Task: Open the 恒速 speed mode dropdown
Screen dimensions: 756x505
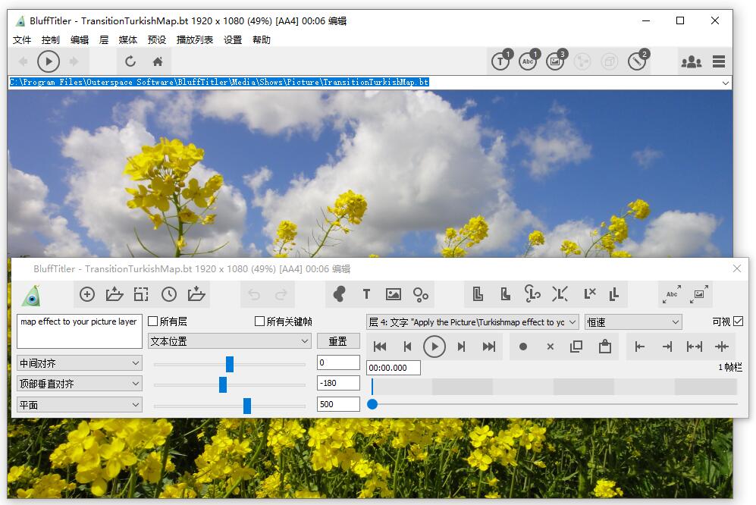Action: [633, 321]
